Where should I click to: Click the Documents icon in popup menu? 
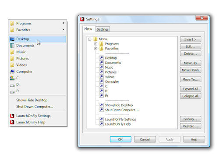tap(12, 45)
